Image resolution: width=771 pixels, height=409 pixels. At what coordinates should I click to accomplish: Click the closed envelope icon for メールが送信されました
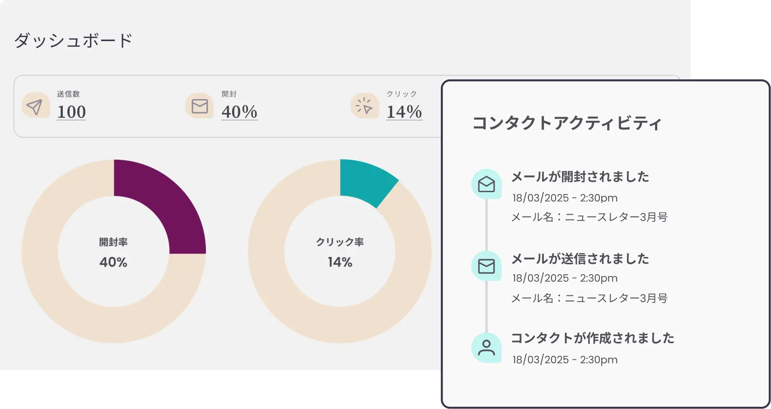point(486,266)
